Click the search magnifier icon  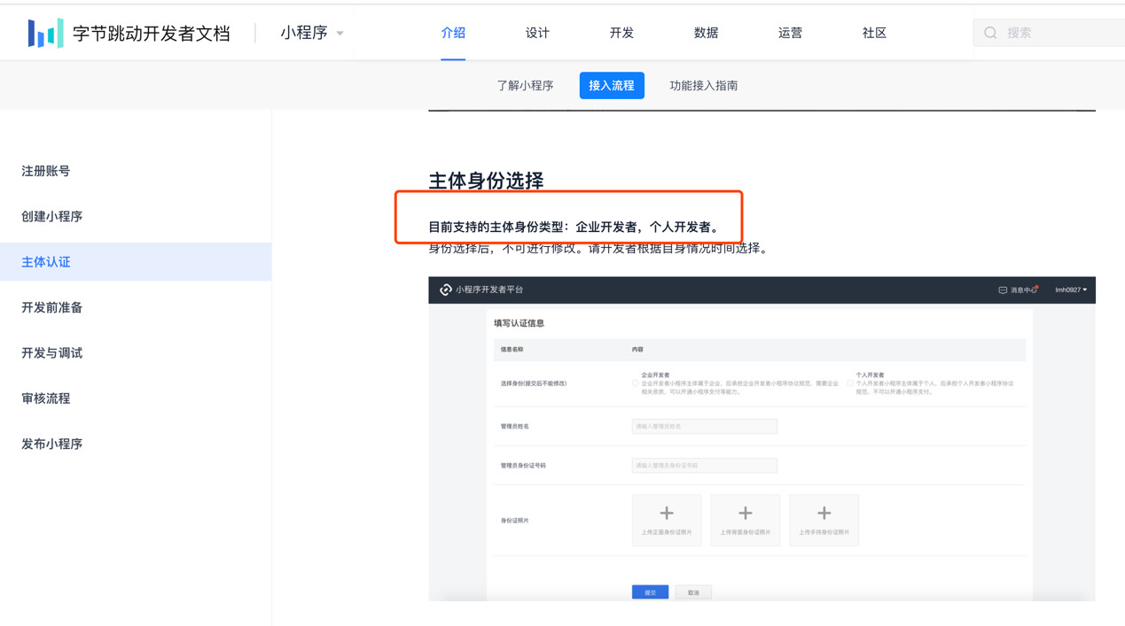tap(990, 33)
